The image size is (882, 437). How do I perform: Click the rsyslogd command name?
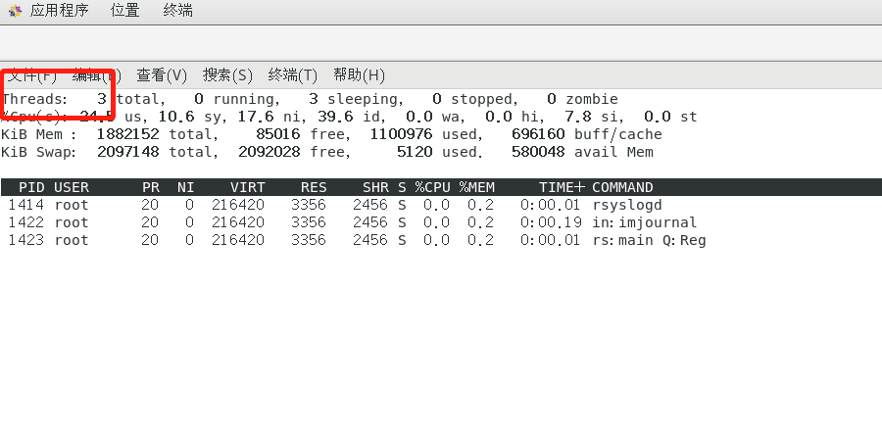627,205
